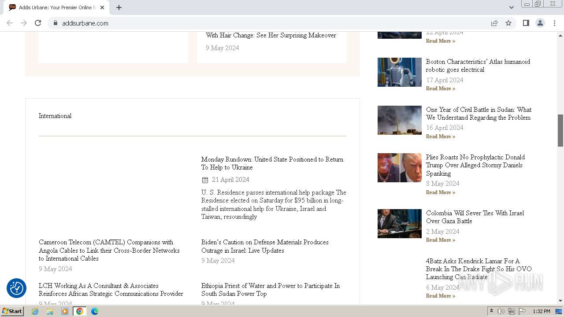
Task: Open the Boston Characteristics' Atlas humanoid article
Action: pos(478,66)
